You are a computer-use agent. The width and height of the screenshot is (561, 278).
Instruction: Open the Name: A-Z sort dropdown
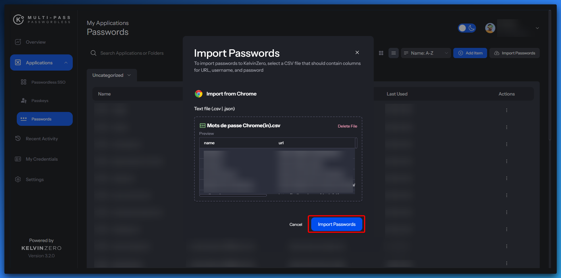[x=425, y=53]
